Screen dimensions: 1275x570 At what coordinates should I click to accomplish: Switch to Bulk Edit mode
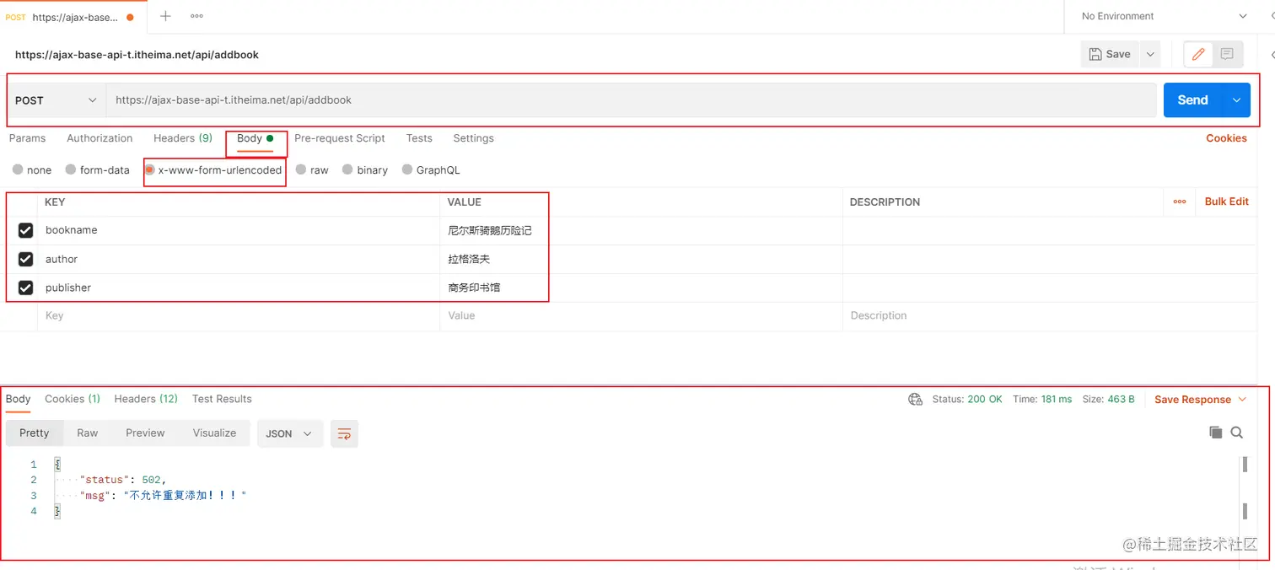tap(1227, 202)
